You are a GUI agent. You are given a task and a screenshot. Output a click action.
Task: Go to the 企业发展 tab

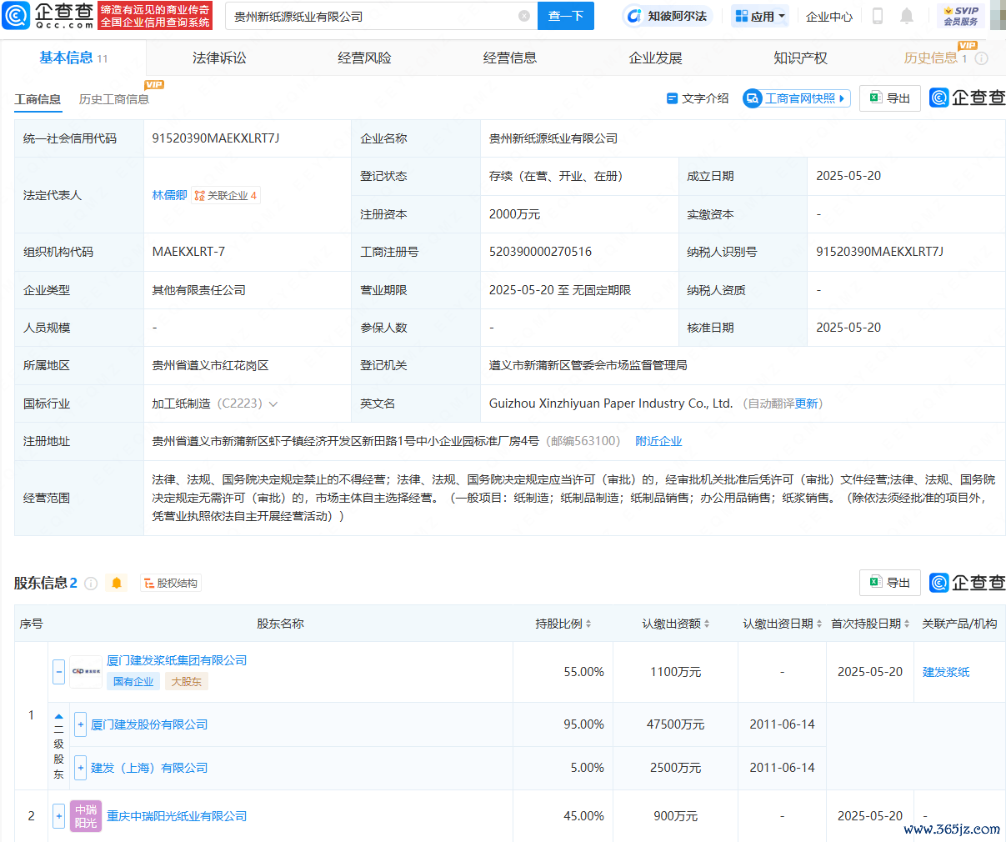pyautogui.click(x=655, y=58)
